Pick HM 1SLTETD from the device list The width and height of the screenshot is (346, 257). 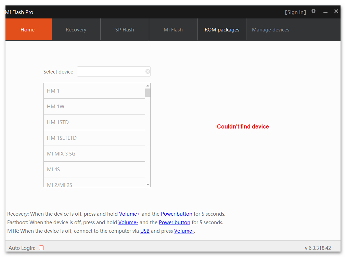coord(94,138)
